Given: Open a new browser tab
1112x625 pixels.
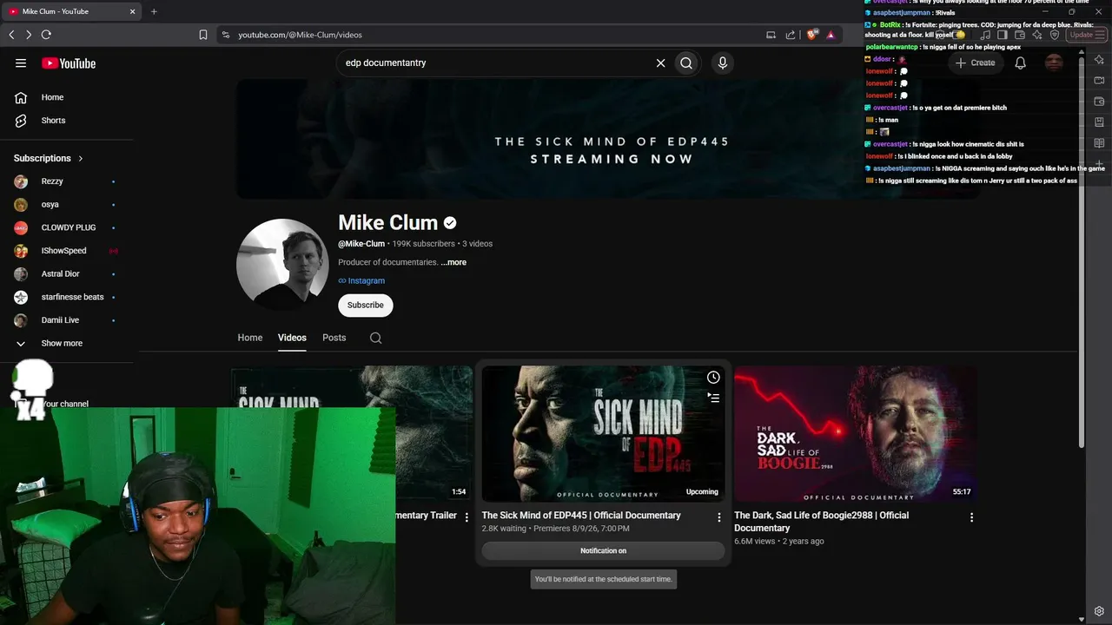Looking at the screenshot, I should [154, 11].
